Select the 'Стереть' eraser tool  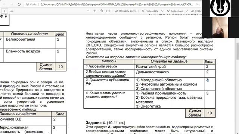point(196,11)
